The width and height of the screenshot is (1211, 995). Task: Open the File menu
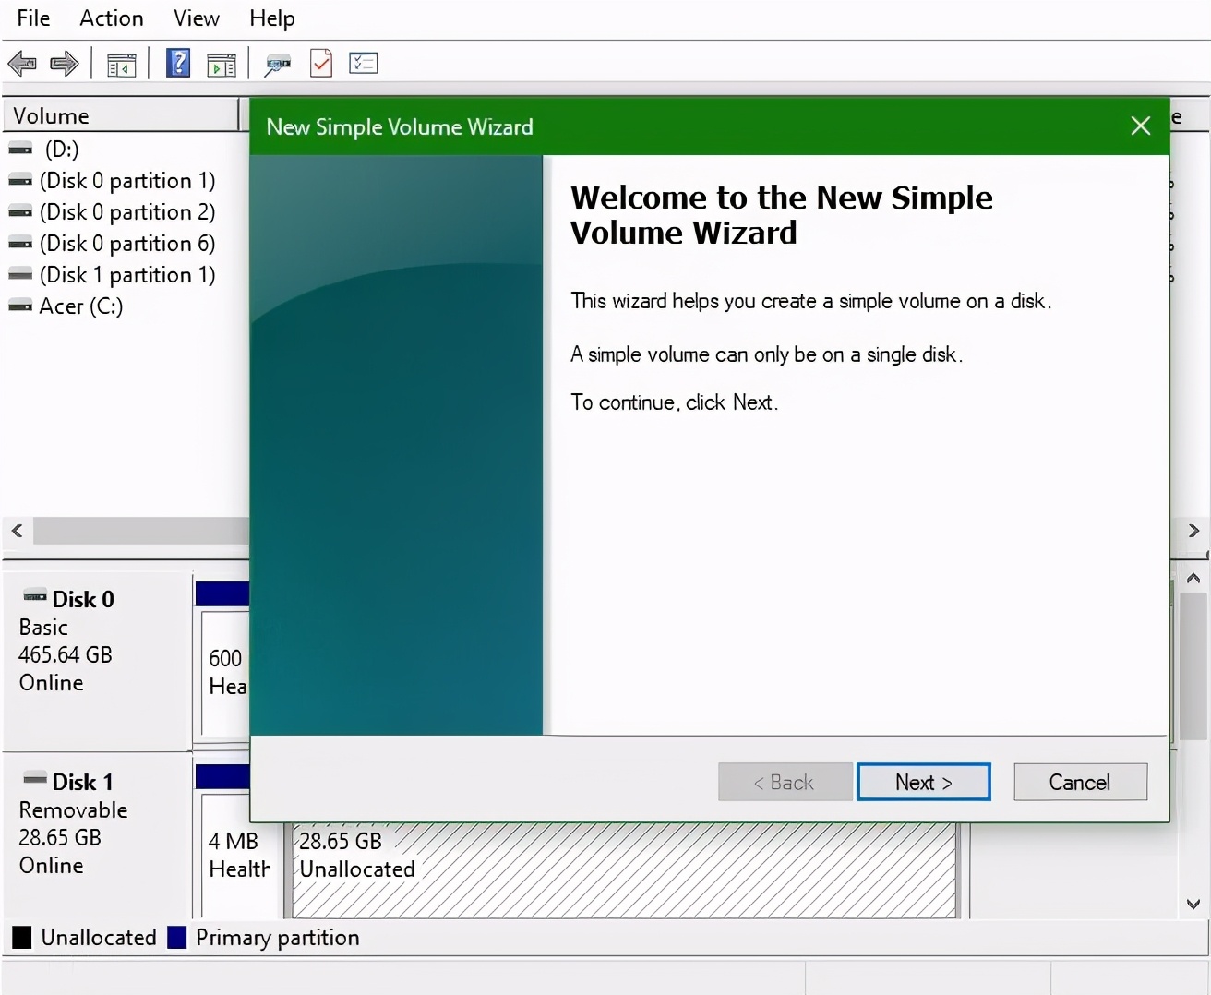click(x=33, y=18)
